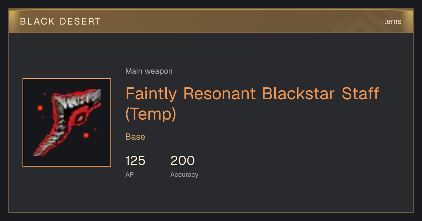Image resolution: width=422 pixels, height=221 pixels.
Task: Click the (Temp) part of item name
Action: pos(151,114)
